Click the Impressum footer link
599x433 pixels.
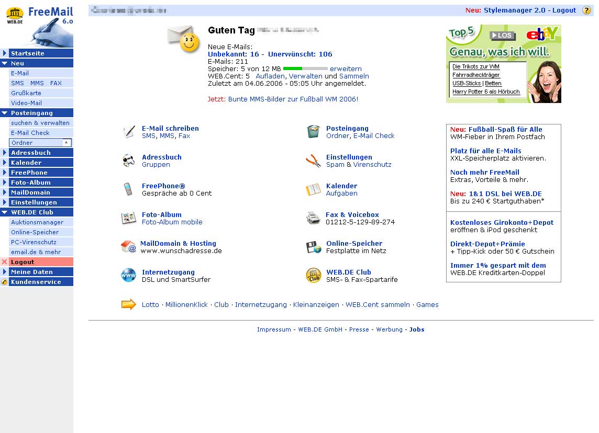274,329
